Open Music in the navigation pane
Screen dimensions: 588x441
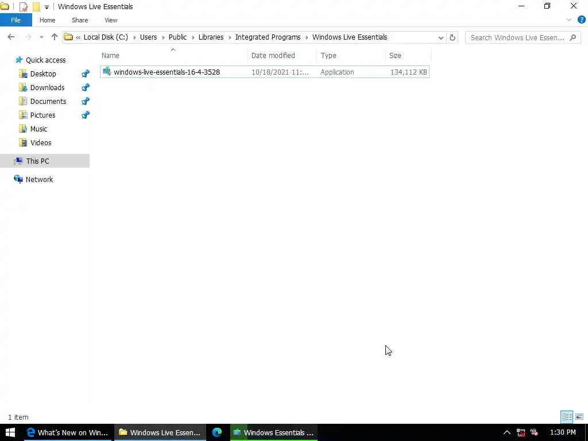click(38, 129)
